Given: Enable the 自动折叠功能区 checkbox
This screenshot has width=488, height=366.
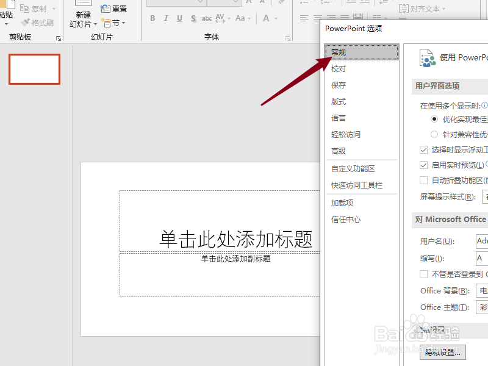Looking at the screenshot, I should (x=424, y=179).
